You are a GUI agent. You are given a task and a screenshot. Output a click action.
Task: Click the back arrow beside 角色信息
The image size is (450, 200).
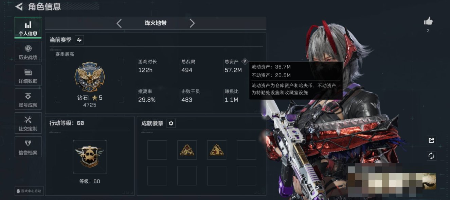[x=19, y=6]
